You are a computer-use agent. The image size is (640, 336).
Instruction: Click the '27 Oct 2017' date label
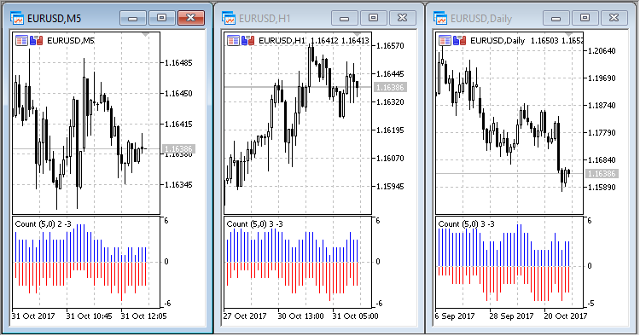(245, 316)
